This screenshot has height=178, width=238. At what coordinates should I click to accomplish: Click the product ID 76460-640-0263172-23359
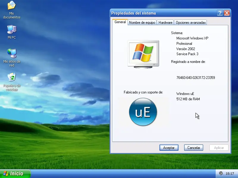[196, 78]
